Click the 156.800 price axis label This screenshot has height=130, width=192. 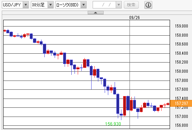[181, 125]
